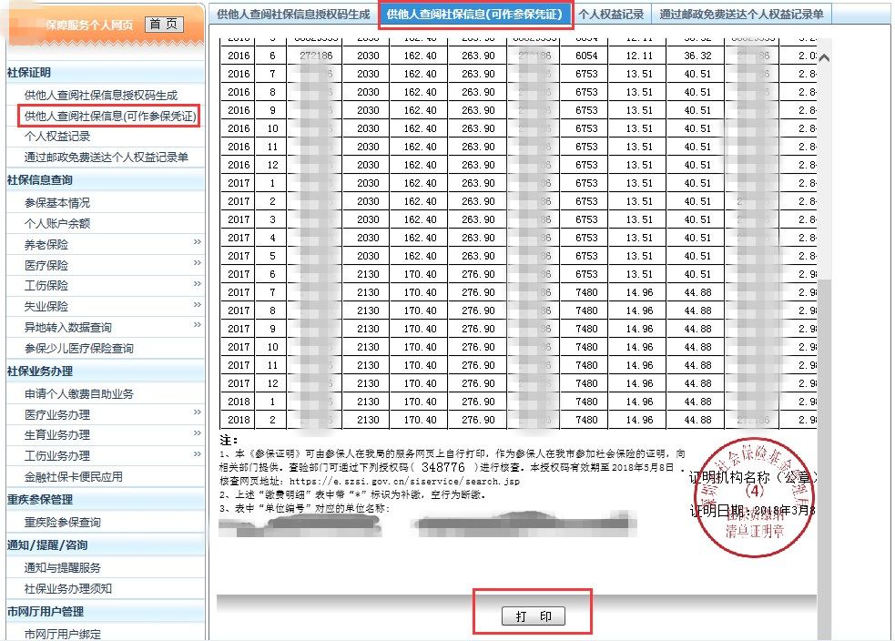Expand the 工伤保险 submenu arrow
The image size is (895, 641).
coord(197,285)
